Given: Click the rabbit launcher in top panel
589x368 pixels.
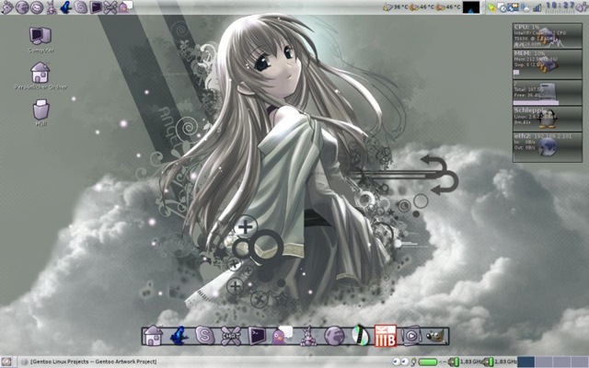Looking at the screenshot, I should (52, 7).
